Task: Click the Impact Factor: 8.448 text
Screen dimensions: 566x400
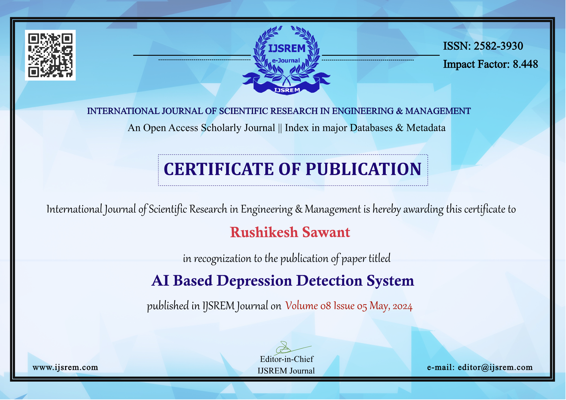Action: coord(490,64)
